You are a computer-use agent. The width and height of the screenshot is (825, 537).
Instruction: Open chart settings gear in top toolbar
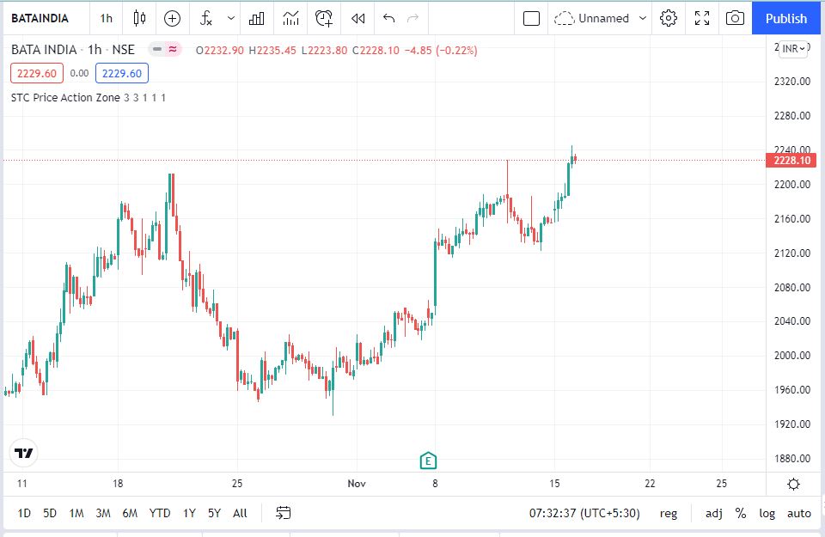[x=669, y=18]
